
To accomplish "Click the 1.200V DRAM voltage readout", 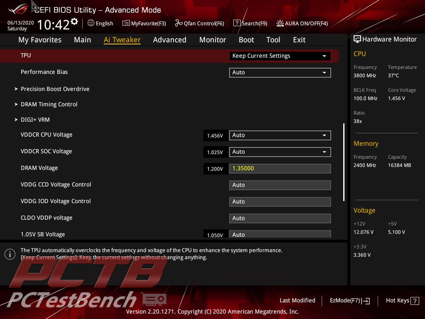I will click(215, 169).
